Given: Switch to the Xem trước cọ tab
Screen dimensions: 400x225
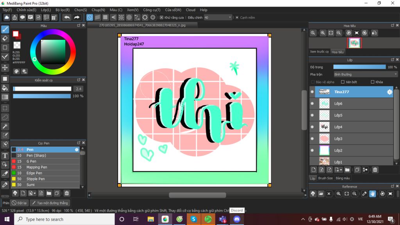Looking at the screenshot, I should coord(319,52).
